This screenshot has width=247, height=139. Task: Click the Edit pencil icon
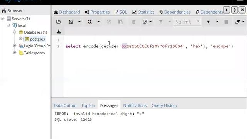click(145, 22)
